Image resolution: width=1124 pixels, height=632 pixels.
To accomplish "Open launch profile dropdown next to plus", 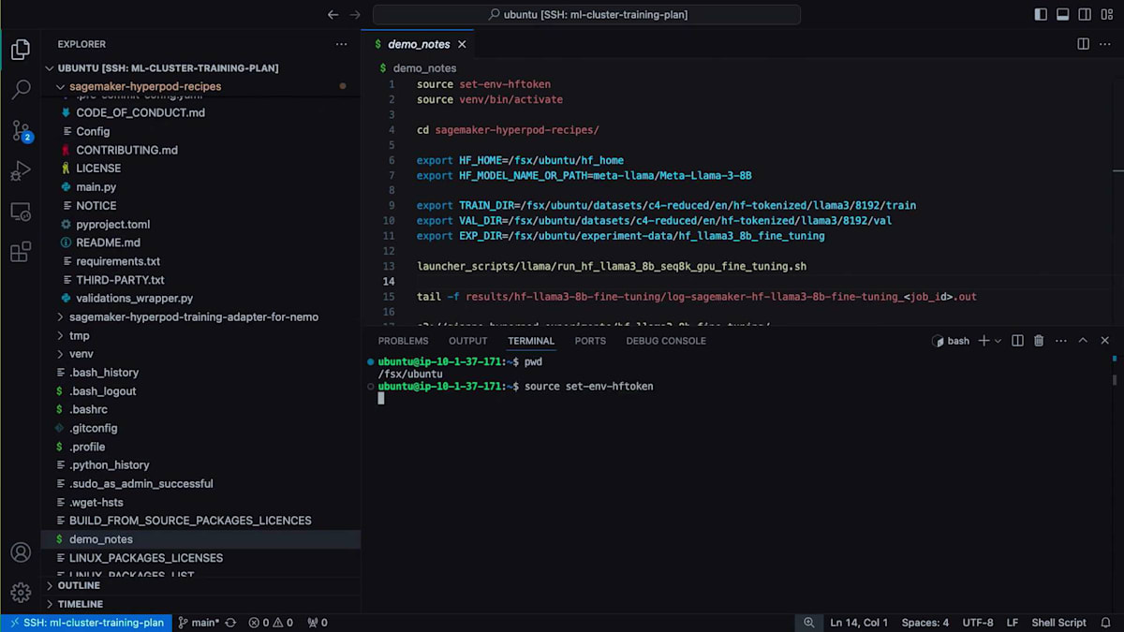I will coord(998,341).
